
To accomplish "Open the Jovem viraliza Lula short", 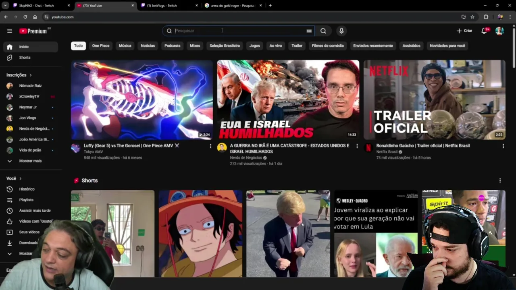I will coord(376,234).
